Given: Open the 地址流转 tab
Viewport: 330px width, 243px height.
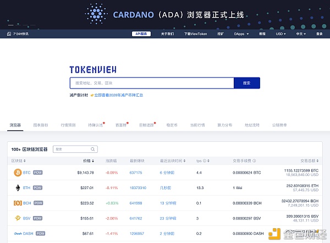Looking at the screenshot, I should pos(252,125).
